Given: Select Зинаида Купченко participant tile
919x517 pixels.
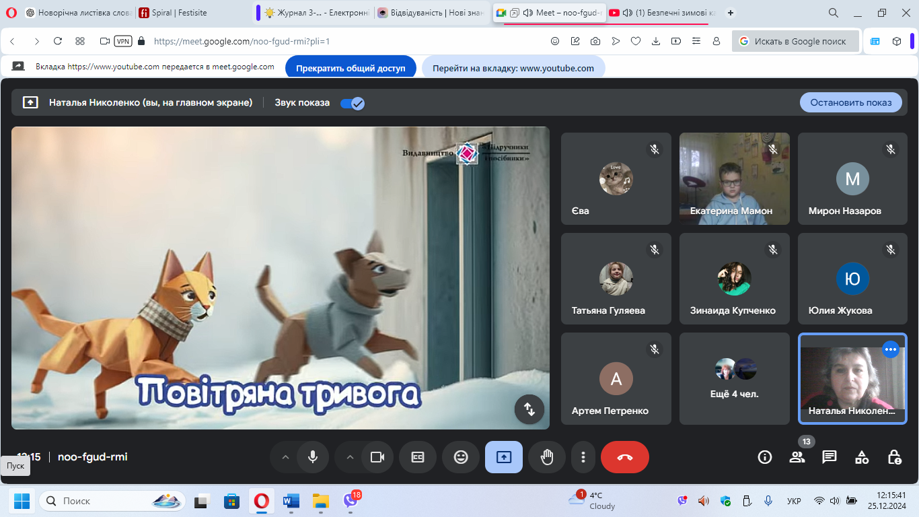Looking at the screenshot, I should pos(735,279).
